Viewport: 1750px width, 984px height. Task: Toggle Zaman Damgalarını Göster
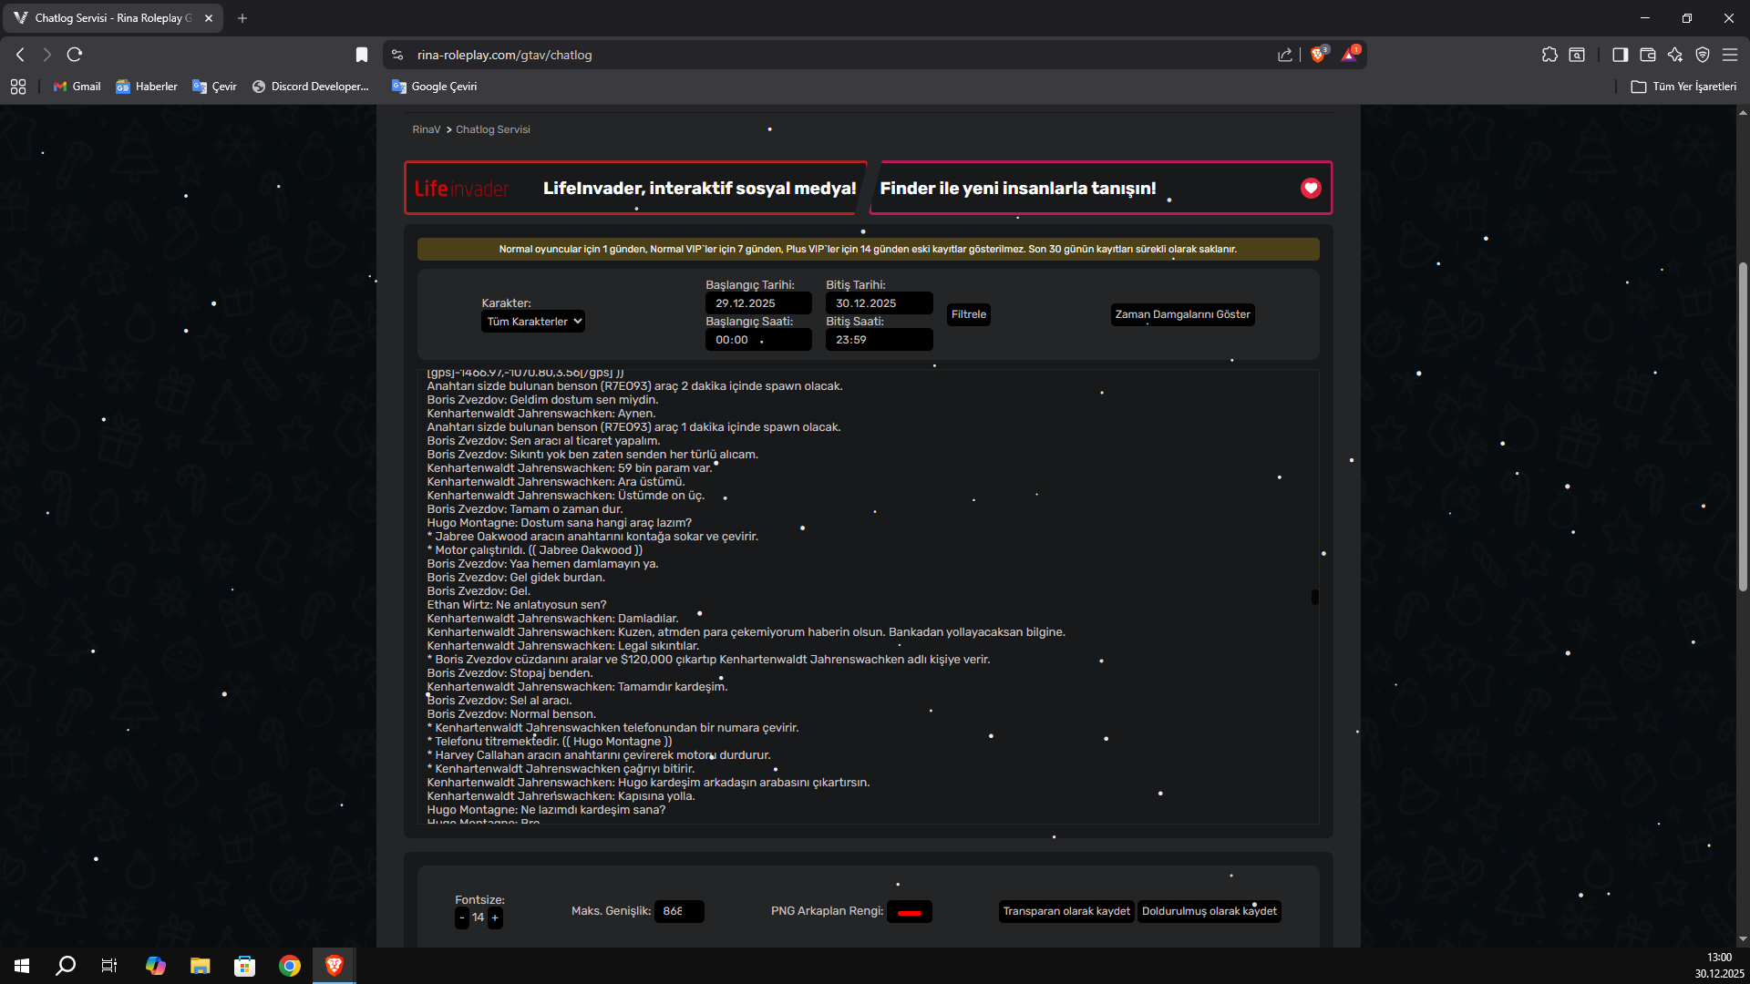coord(1182,314)
